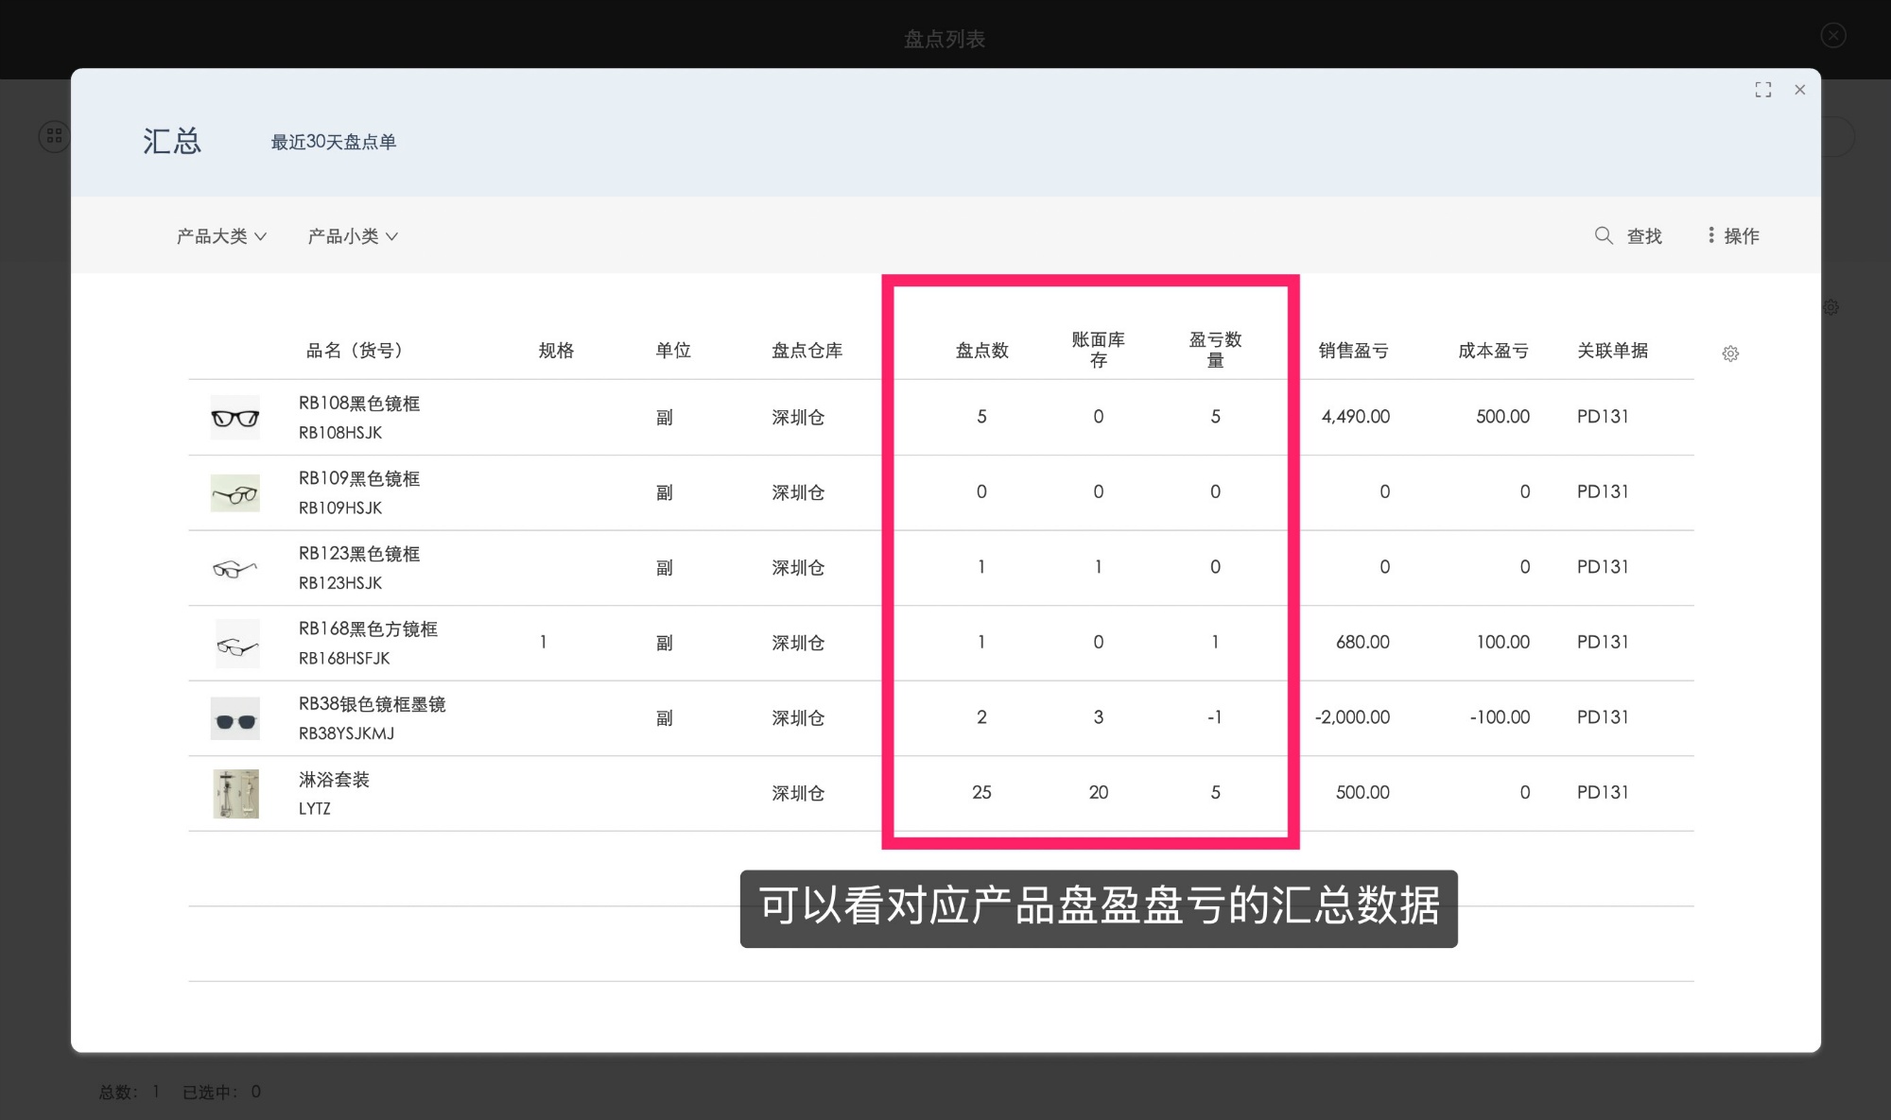The width and height of the screenshot is (1891, 1120).
Task: Expand the 汇总 dialog to fullscreen
Action: coord(1763,89)
